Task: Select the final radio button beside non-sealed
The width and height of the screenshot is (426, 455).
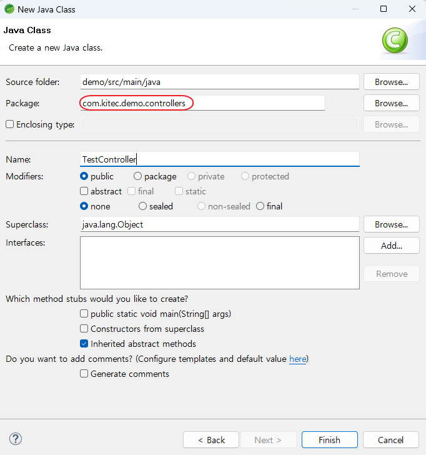Action: click(260, 206)
